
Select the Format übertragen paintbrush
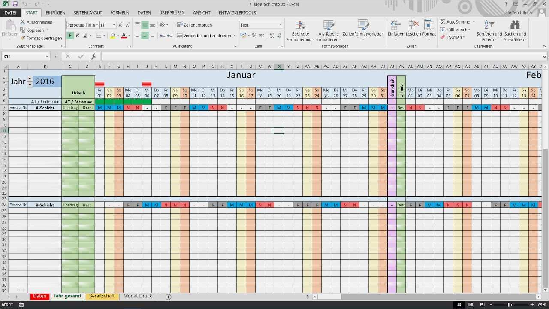(x=23, y=38)
